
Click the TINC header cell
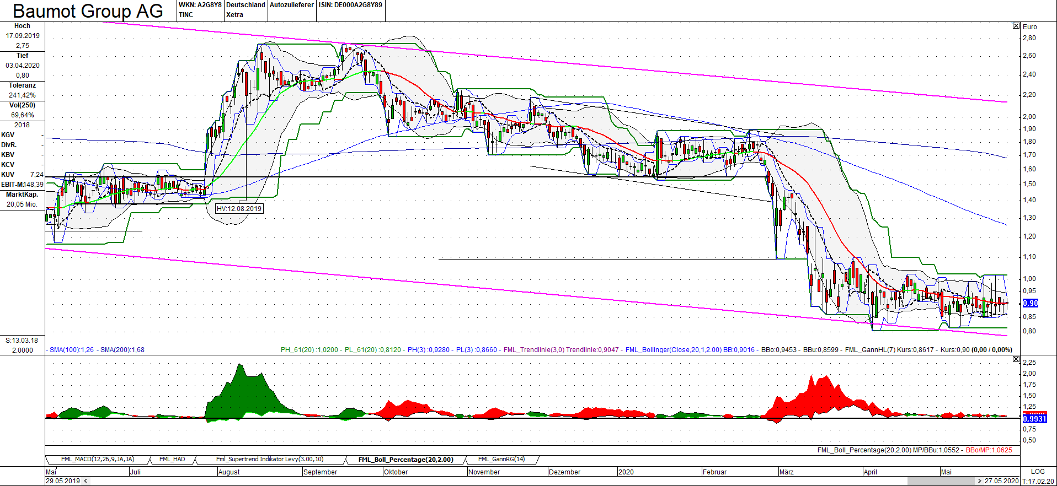tap(186, 15)
